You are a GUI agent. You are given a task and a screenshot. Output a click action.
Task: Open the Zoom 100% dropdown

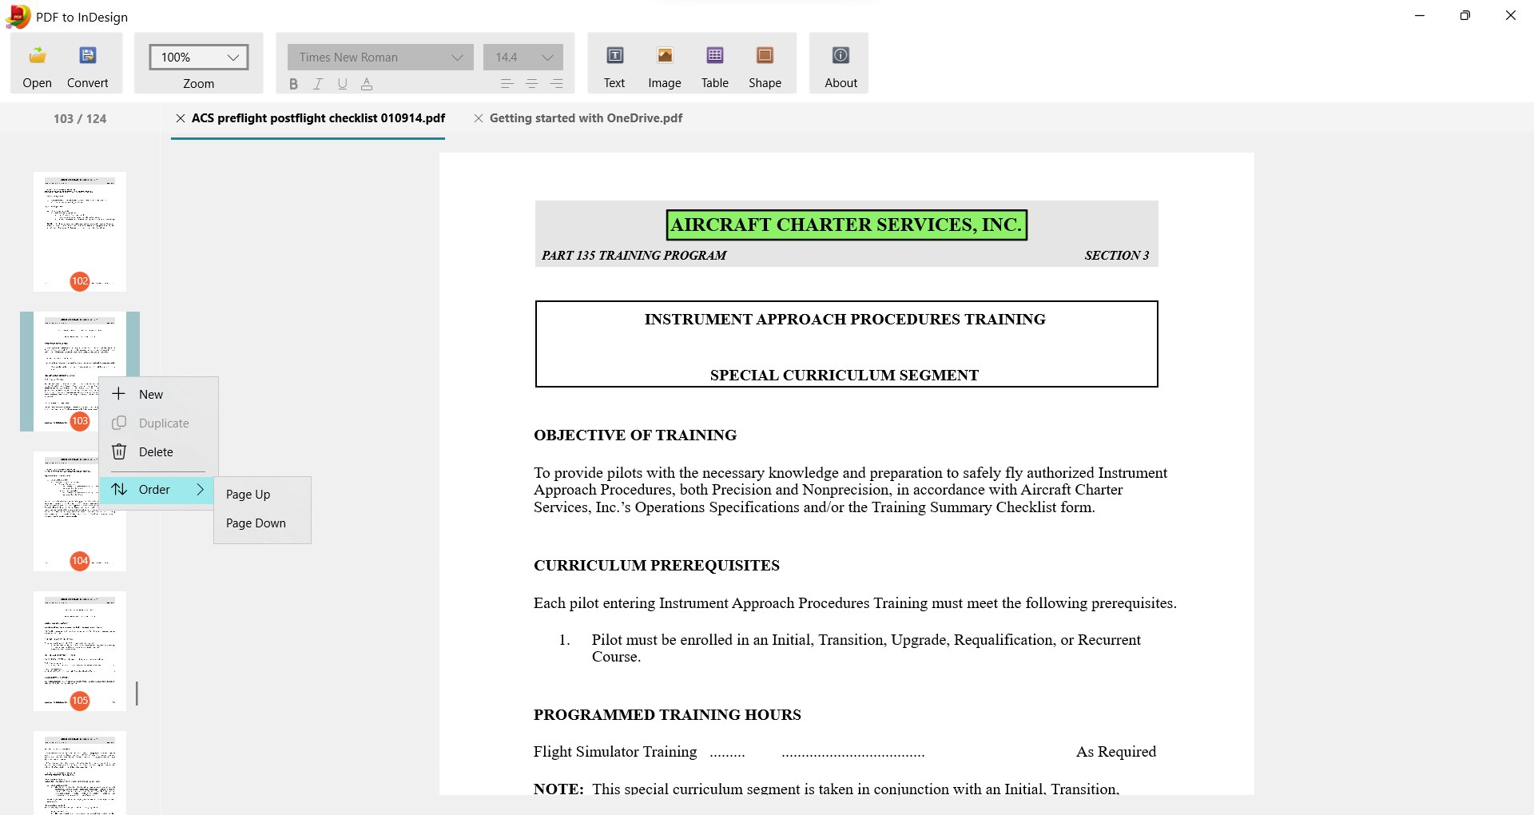coord(199,58)
